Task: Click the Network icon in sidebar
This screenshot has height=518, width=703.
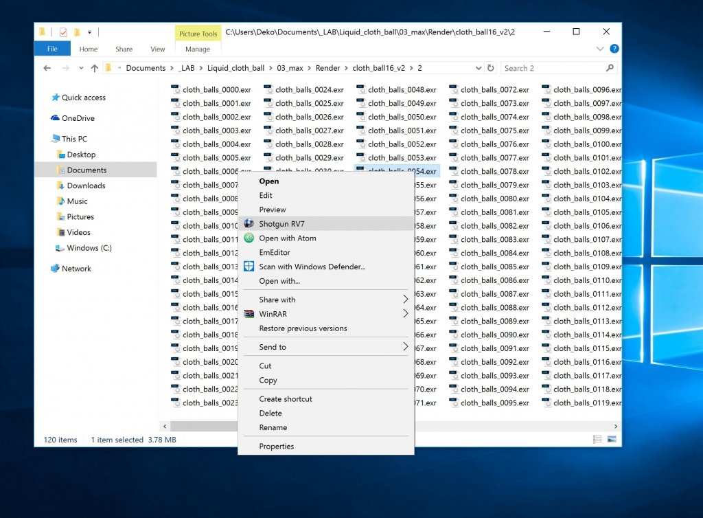Action: point(55,268)
